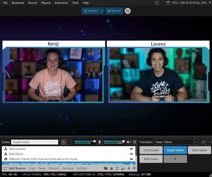Expand the resolution and fps dropdown
Viewport: 212px width, 177px height.
(x=210, y=3)
